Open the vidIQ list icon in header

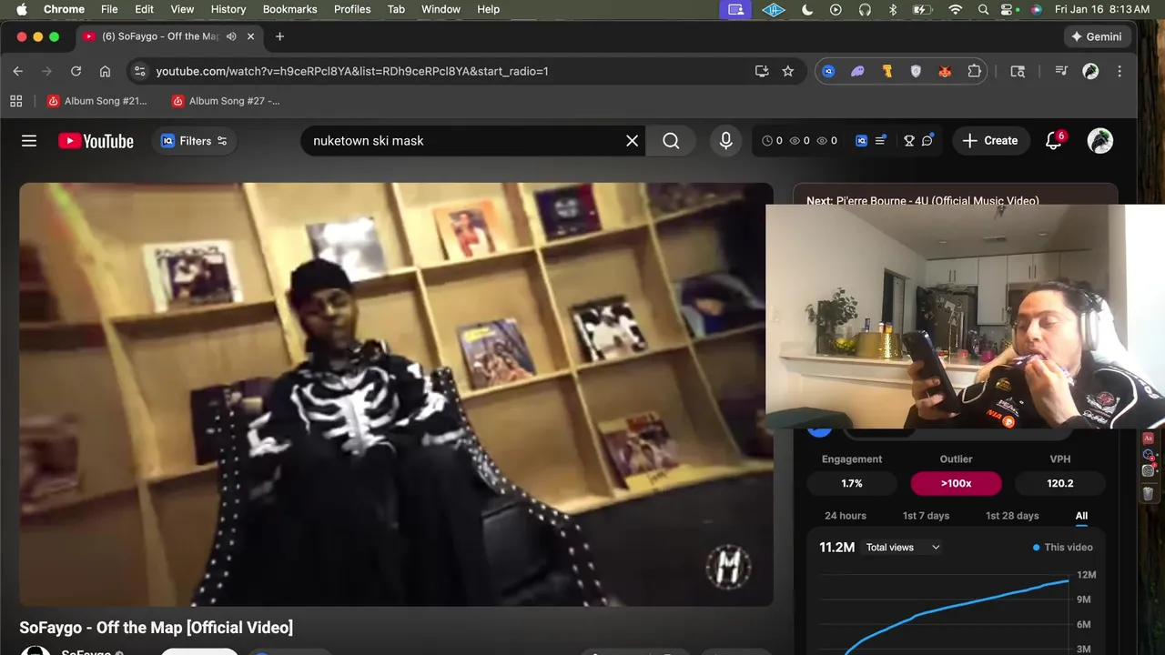[880, 141]
